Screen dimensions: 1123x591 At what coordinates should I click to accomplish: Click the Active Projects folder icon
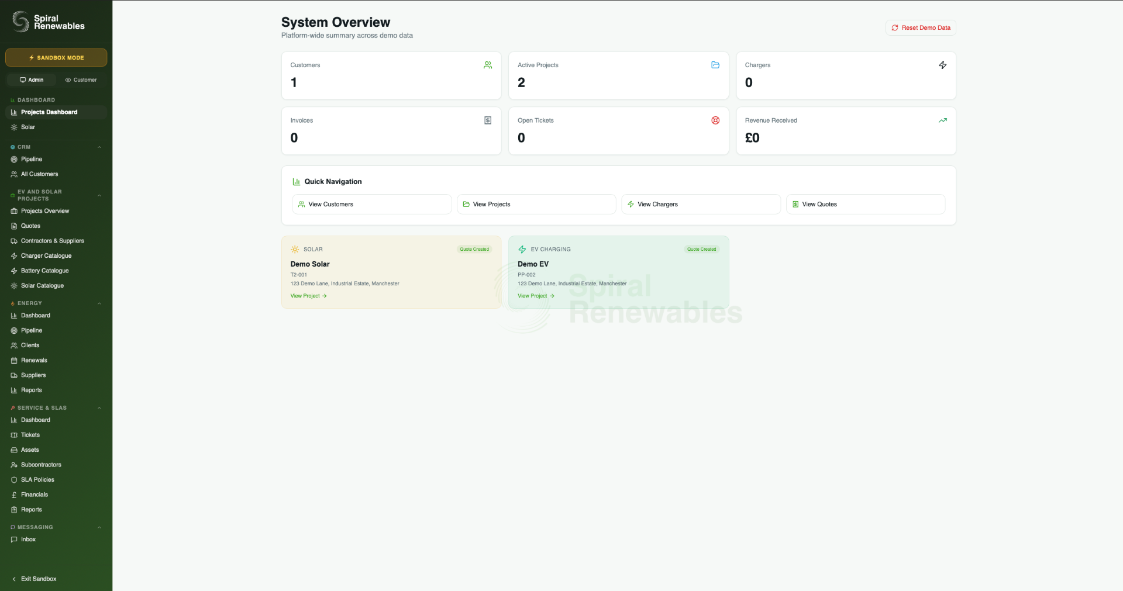tap(715, 65)
